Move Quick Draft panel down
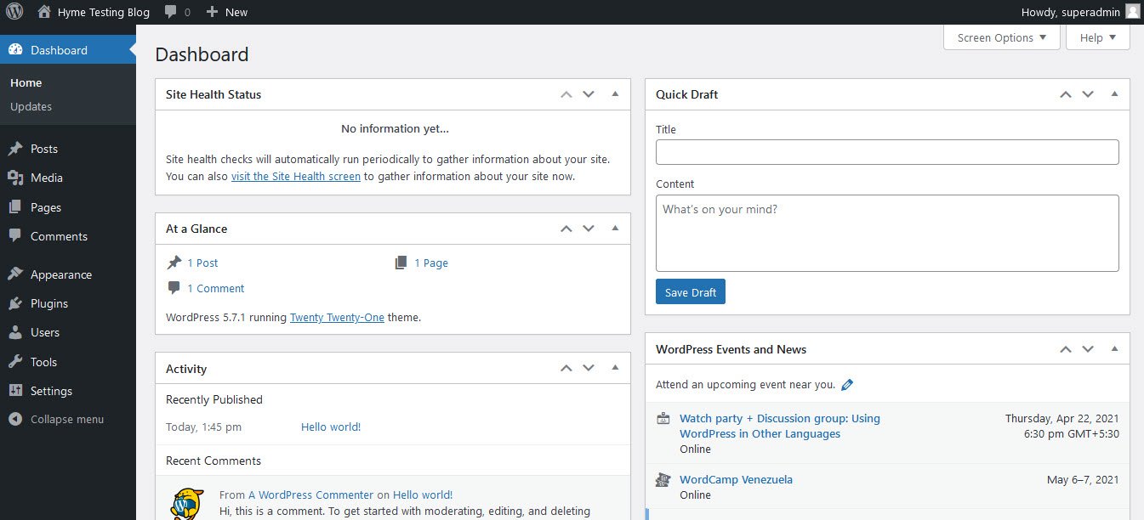 click(x=1088, y=94)
